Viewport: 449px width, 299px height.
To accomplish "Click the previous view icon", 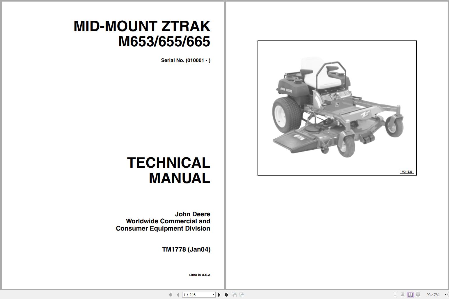I will (234, 295).
